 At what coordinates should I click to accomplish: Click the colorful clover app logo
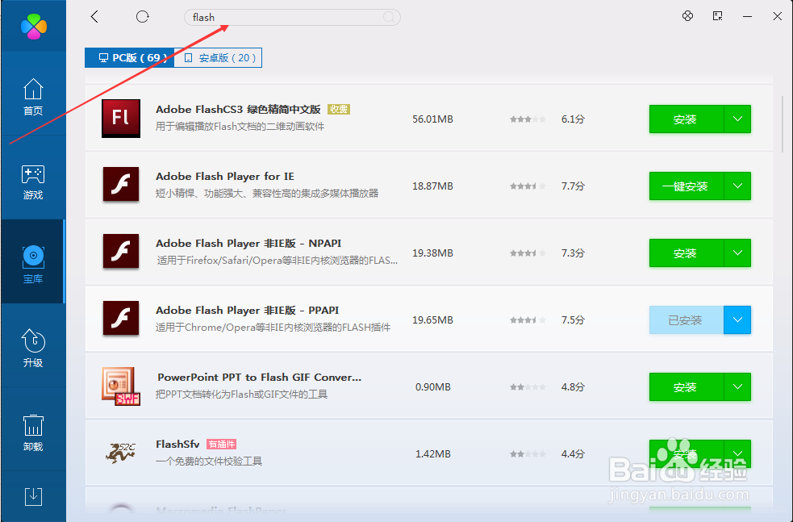(x=34, y=27)
